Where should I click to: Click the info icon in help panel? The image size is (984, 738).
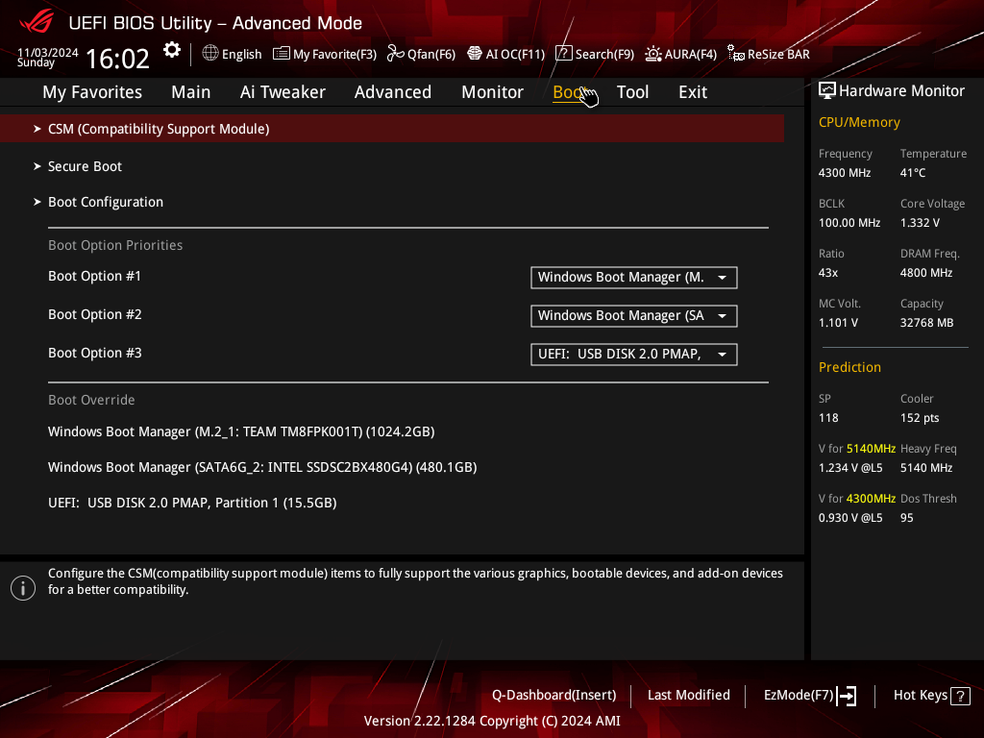pyautogui.click(x=23, y=588)
